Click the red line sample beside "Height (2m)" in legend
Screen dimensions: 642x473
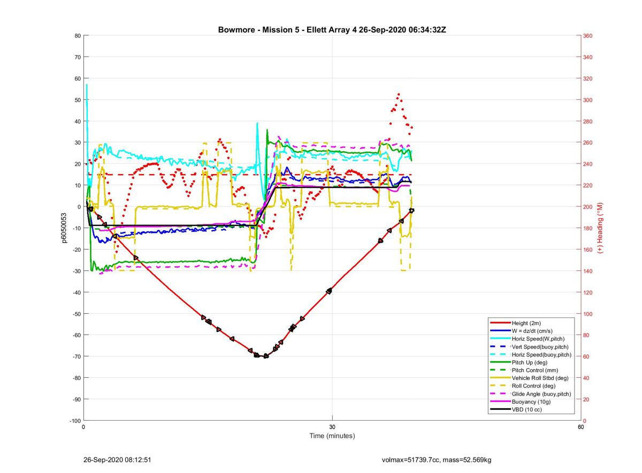click(x=499, y=323)
